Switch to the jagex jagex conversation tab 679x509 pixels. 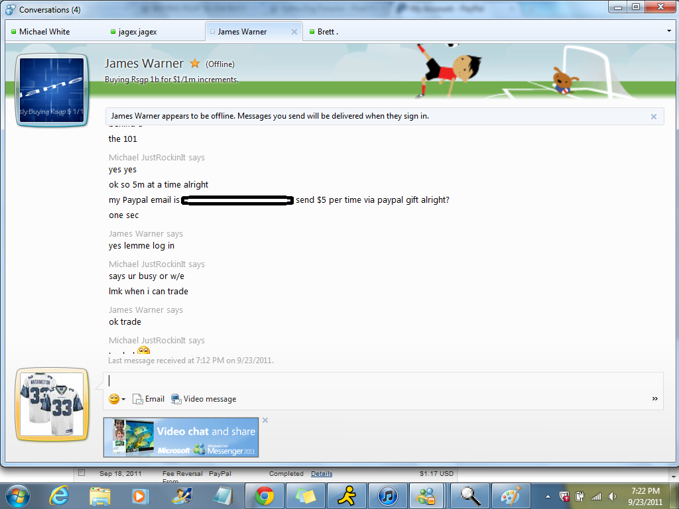138,32
